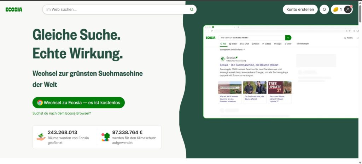The image size is (362, 164).
Task: Click 'Die Suchmaschine, die Bäume pflanzt' video caption
Action: (x=254, y=98)
